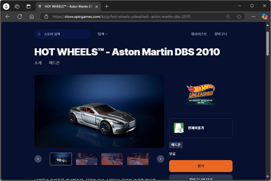This screenshot has height=181, width=271.
Task: Select the third gameplay thumbnail
Action: (112, 159)
